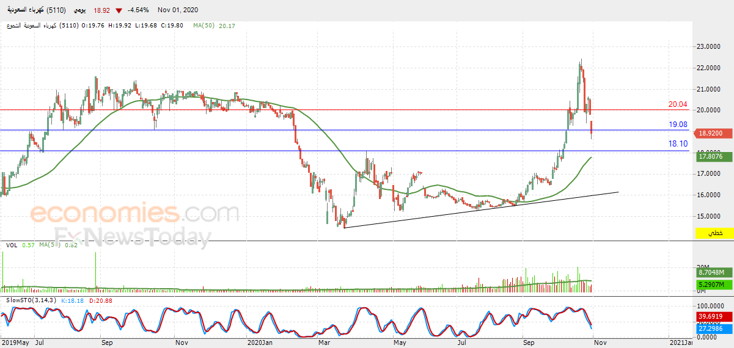Click the 5.2907M volume average tag

[x=714, y=285]
